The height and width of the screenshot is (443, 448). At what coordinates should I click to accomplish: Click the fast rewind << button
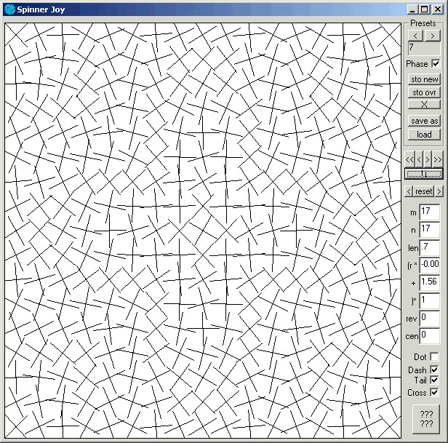[410, 159]
